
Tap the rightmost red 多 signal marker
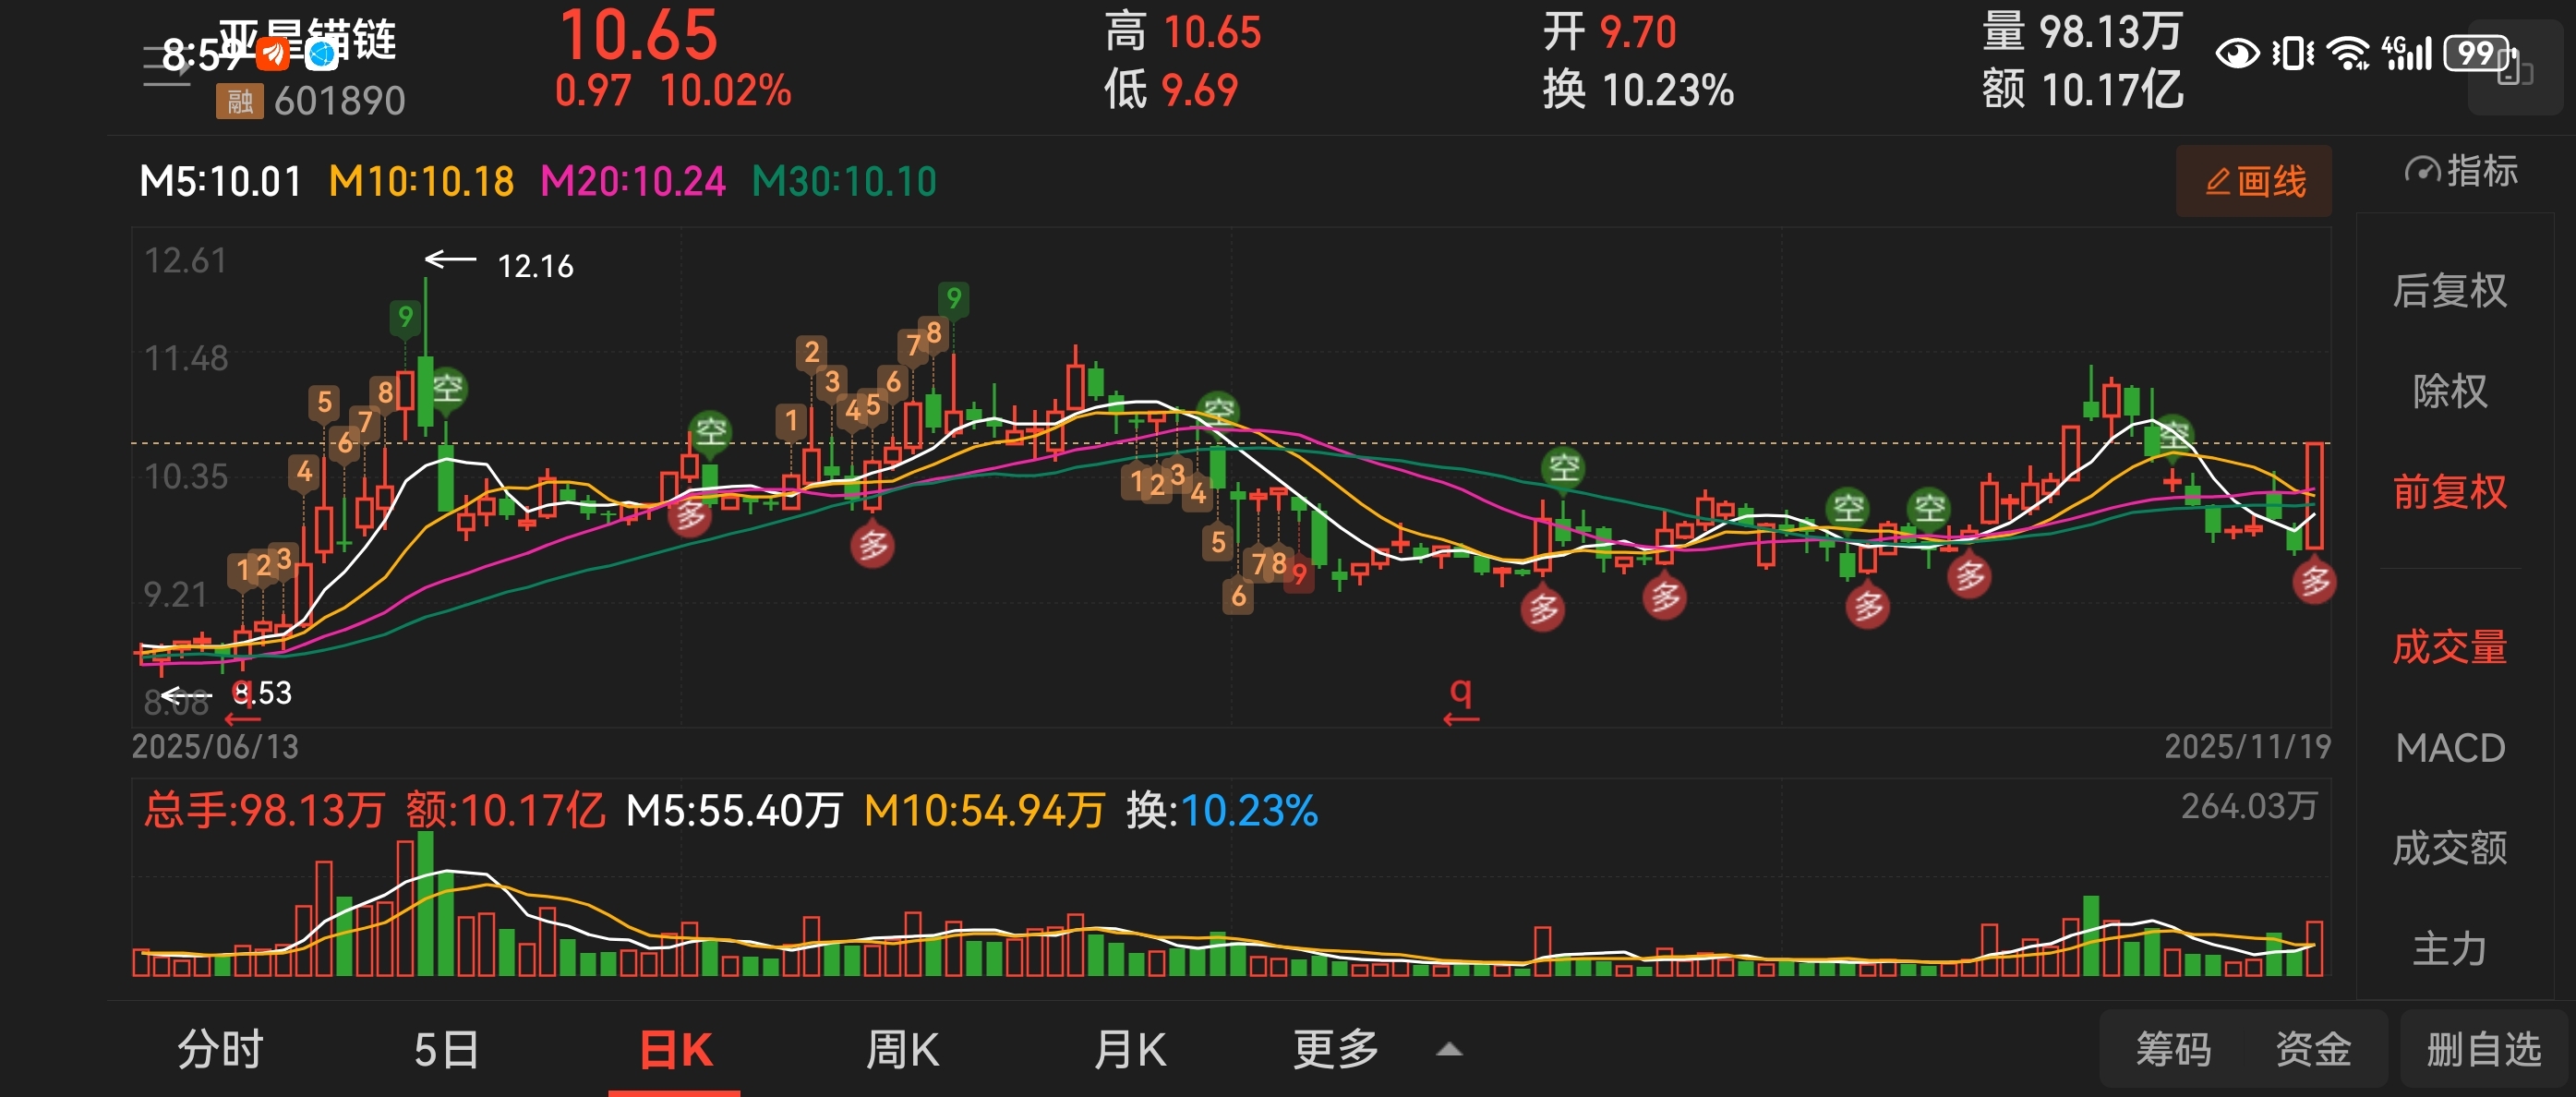(2314, 581)
